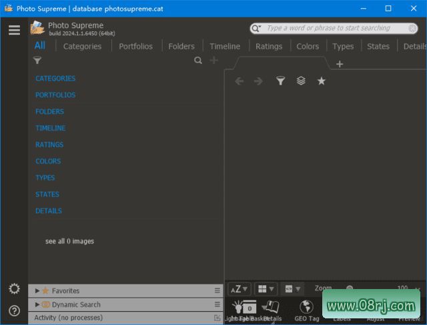Click the FOLDERS link in catalog list

[49, 112]
